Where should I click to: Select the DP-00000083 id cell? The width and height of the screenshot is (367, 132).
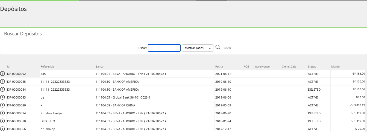pyautogui.click(x=23, y=97)
